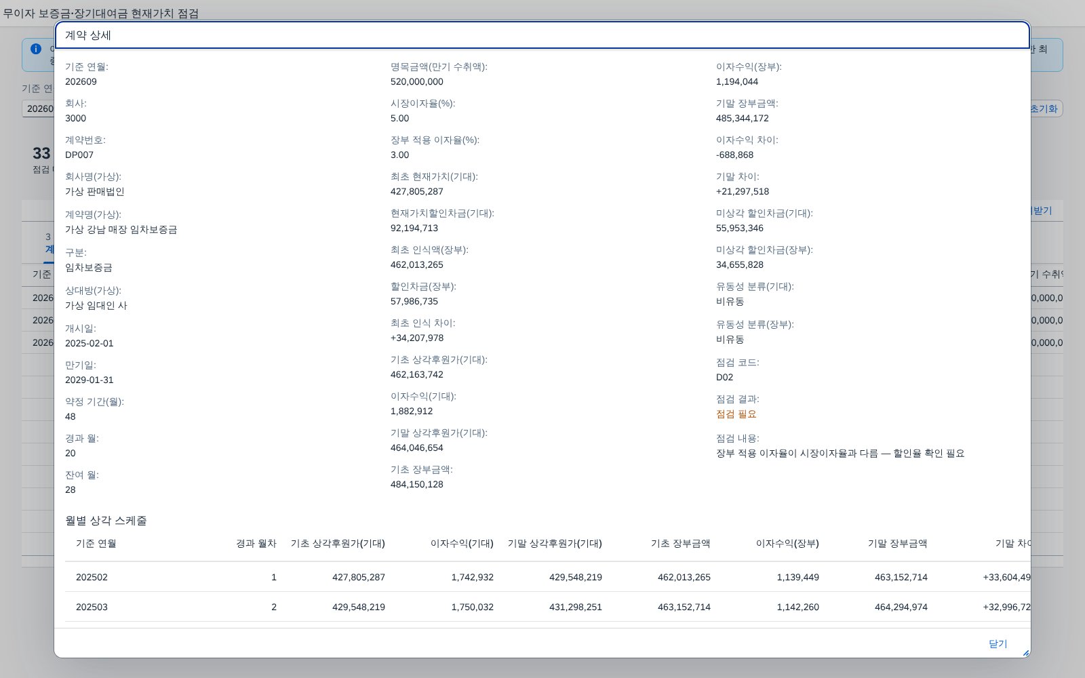Select the 202502 schedule row
The image size is (1085, 678).
pos(548,577)
